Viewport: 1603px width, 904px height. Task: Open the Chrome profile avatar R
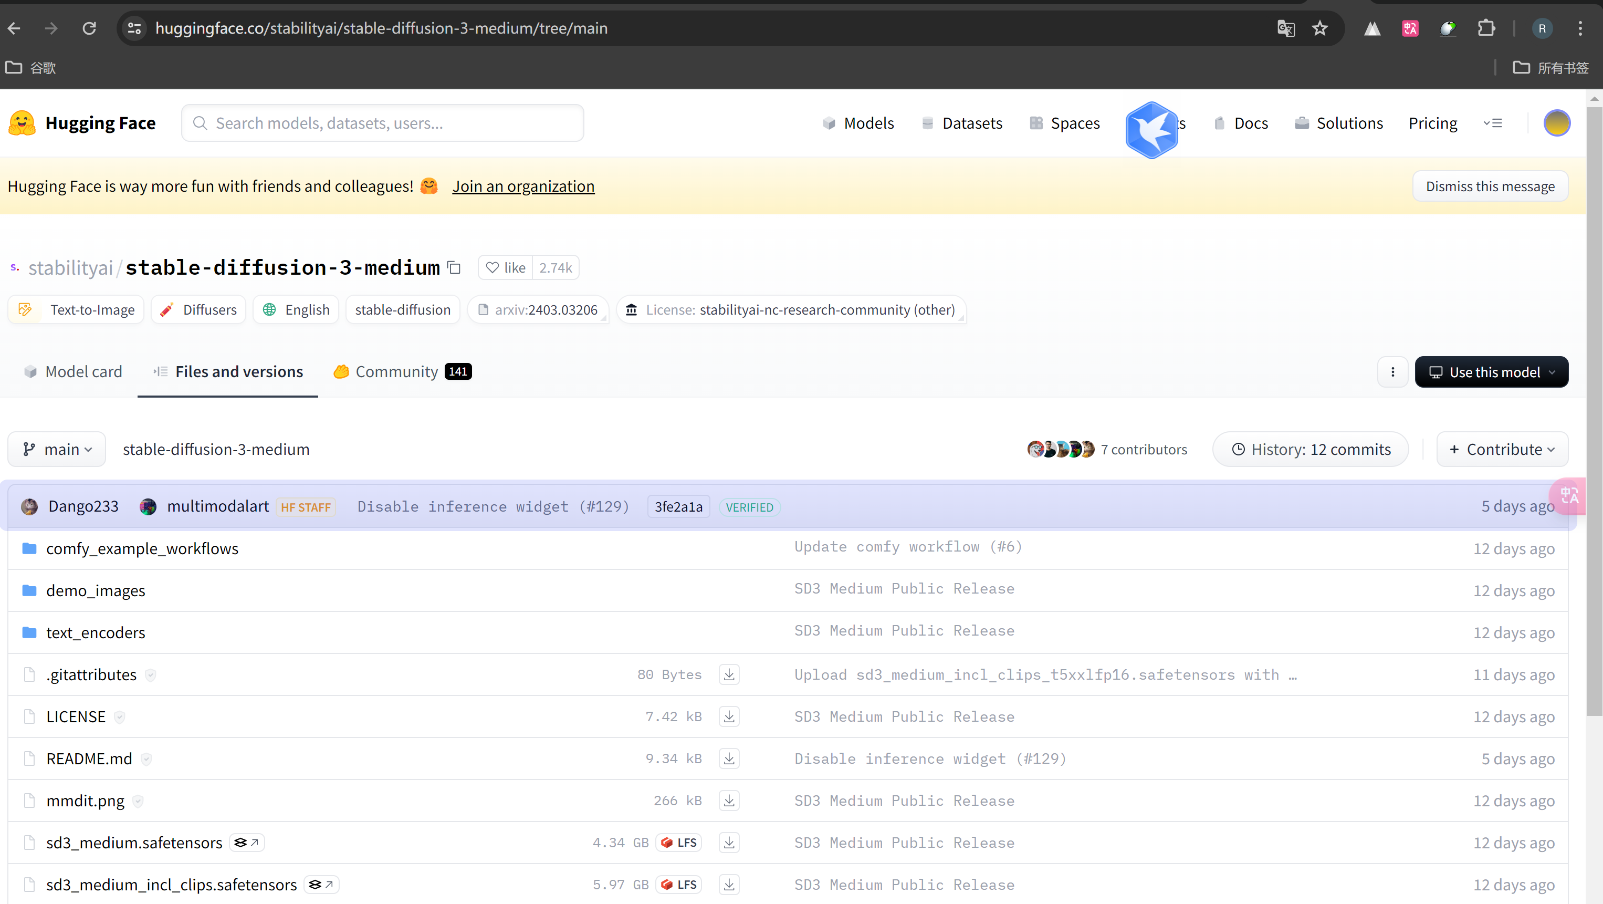pos(1542,29)
